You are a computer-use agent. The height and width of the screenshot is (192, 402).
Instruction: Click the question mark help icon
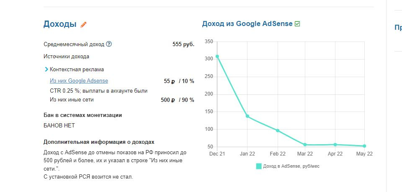pyautogui.click(x=109, y=44)
